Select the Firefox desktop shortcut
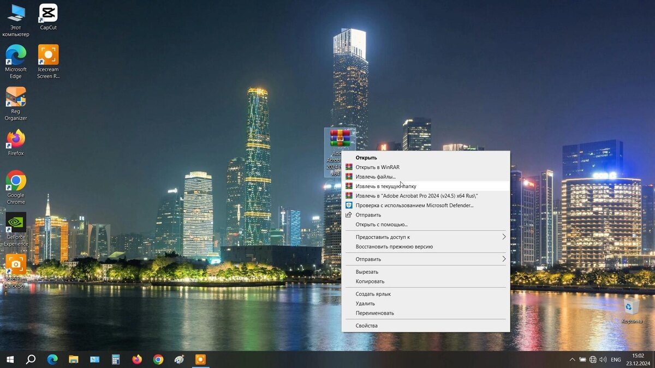655x368 pixels. [x=16, y=143]
